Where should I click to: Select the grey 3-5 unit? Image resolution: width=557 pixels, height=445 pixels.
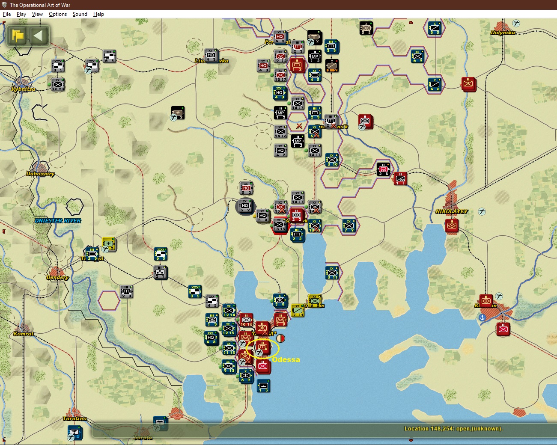pos(58,66)
